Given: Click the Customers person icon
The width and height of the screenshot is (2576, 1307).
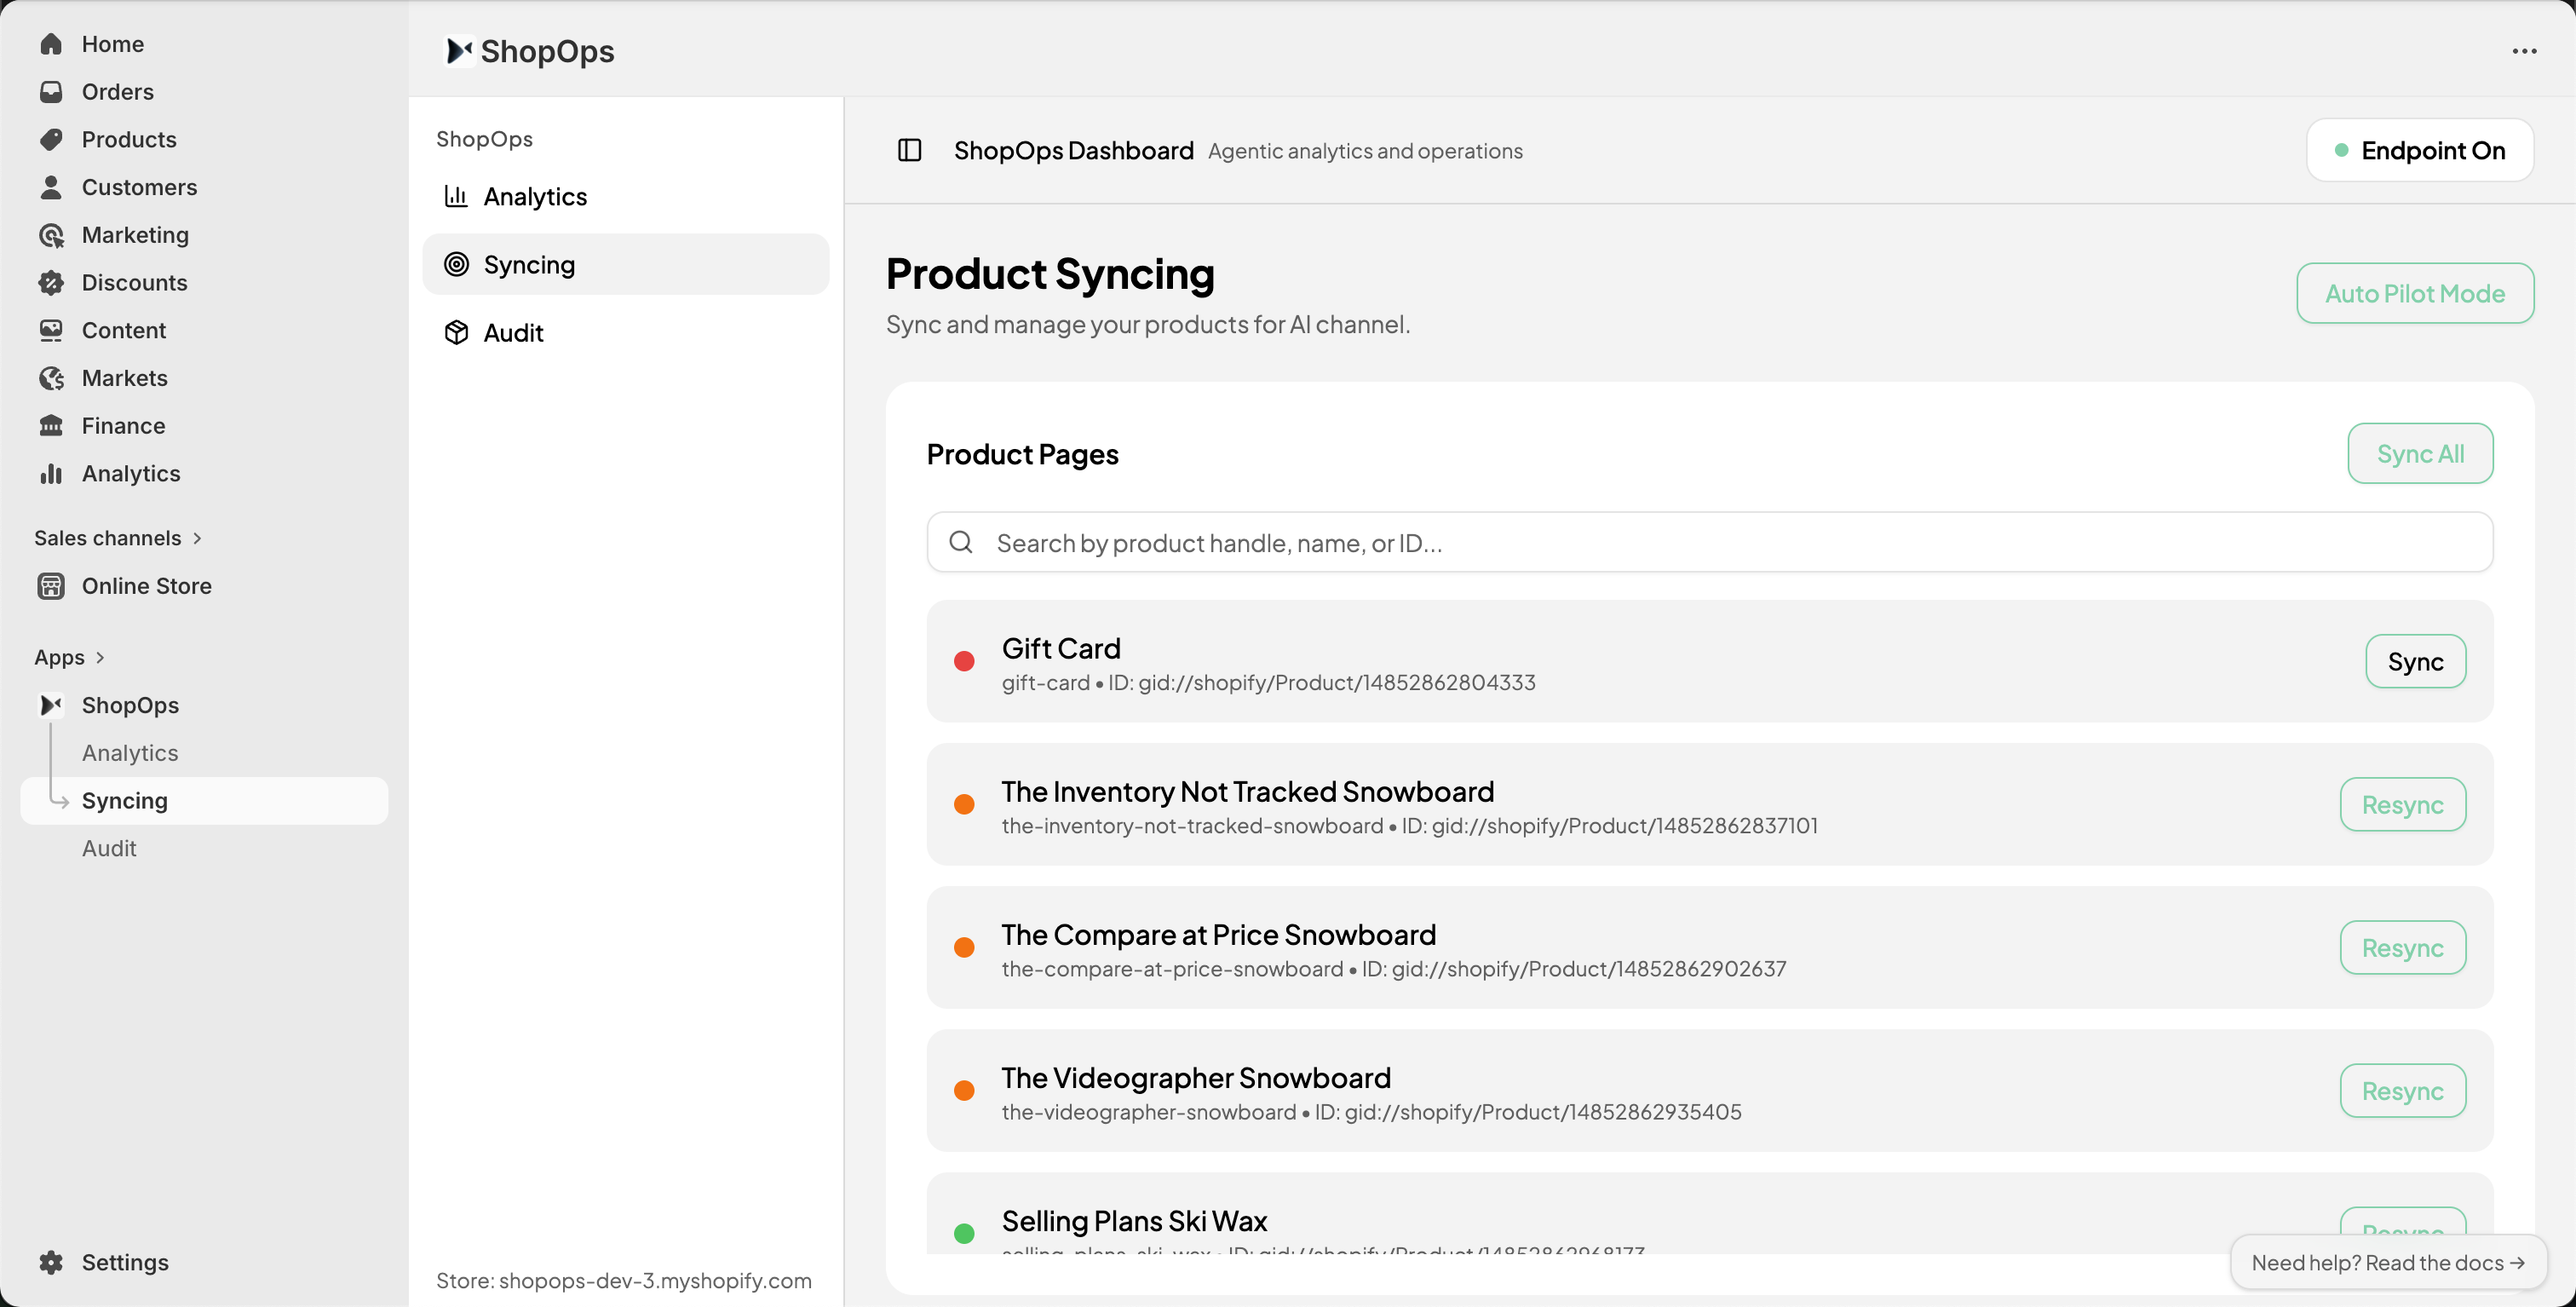Looking at the screenshot, I should (x=51, y=187).
